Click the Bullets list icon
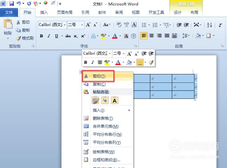227x168 pixels. coord(144,25)
